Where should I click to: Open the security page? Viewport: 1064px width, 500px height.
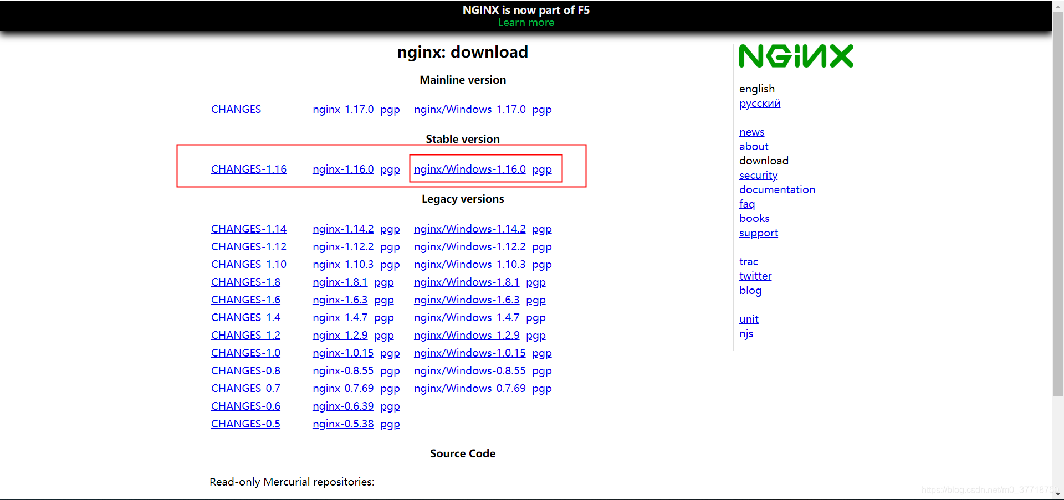(758, 175)
